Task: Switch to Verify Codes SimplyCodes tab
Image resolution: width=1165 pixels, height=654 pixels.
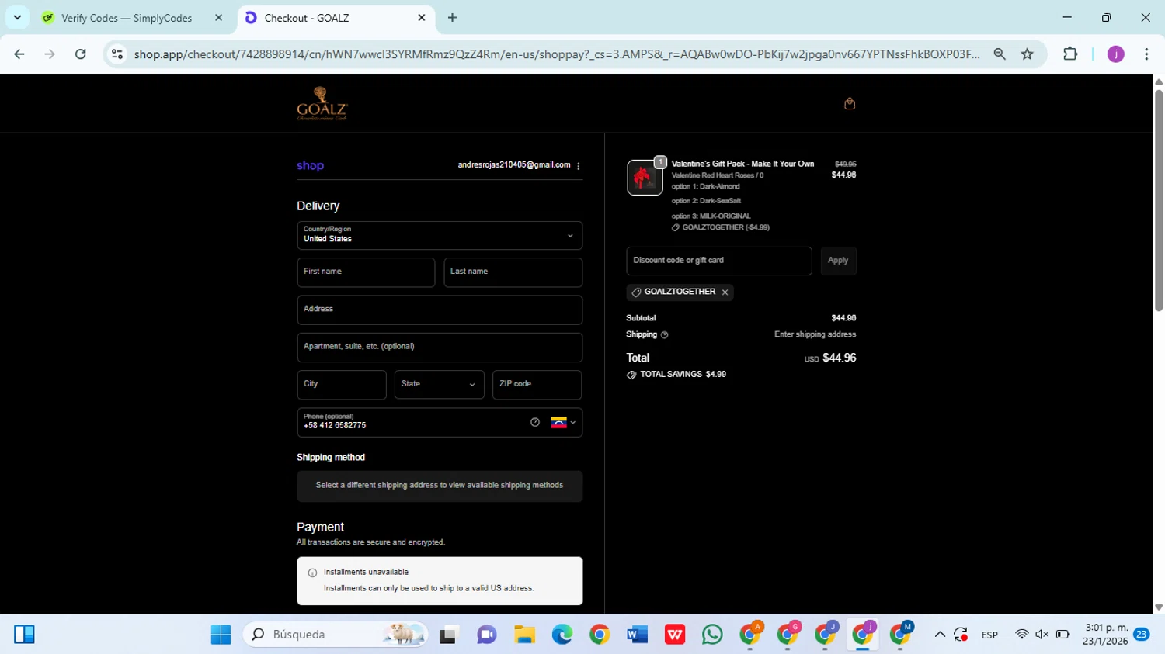Action: [x=126, y=18]
